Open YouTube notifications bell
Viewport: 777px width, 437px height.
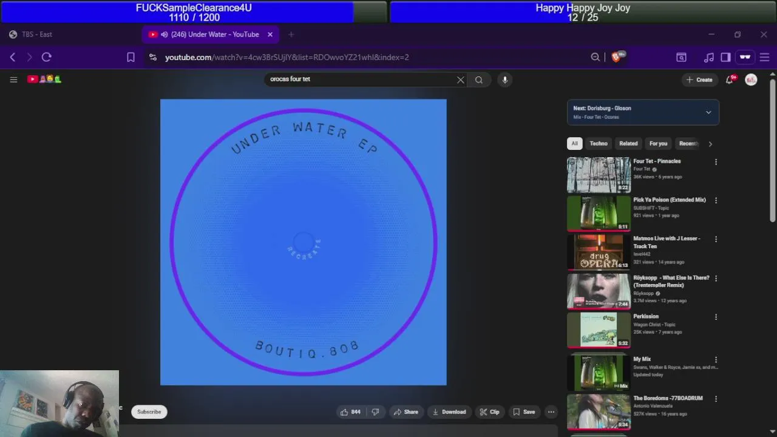pos(730,80)
